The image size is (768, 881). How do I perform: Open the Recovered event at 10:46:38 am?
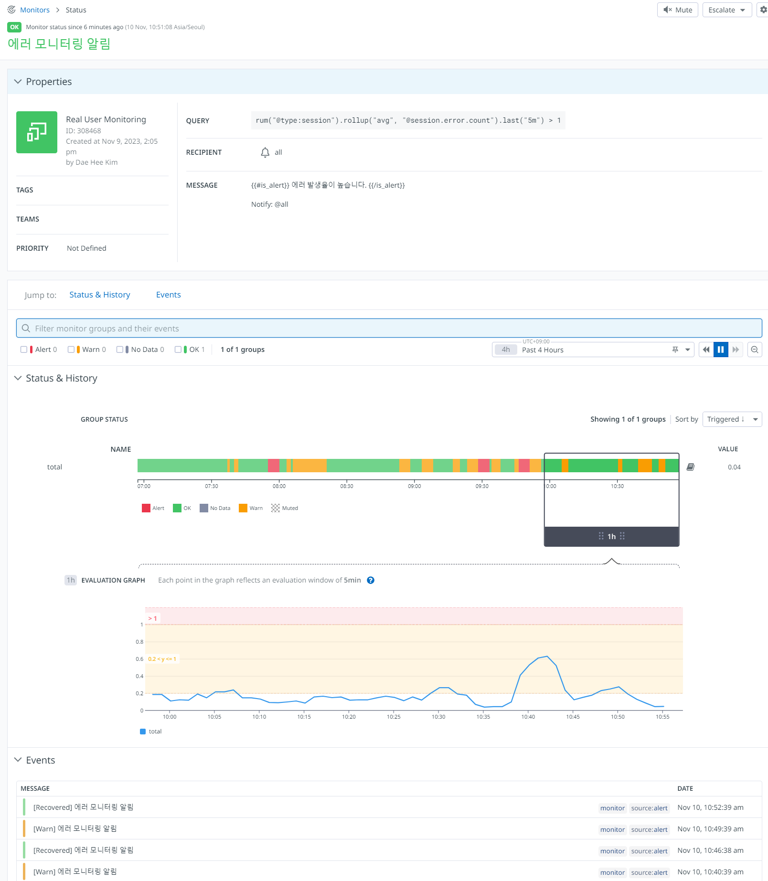389,850
